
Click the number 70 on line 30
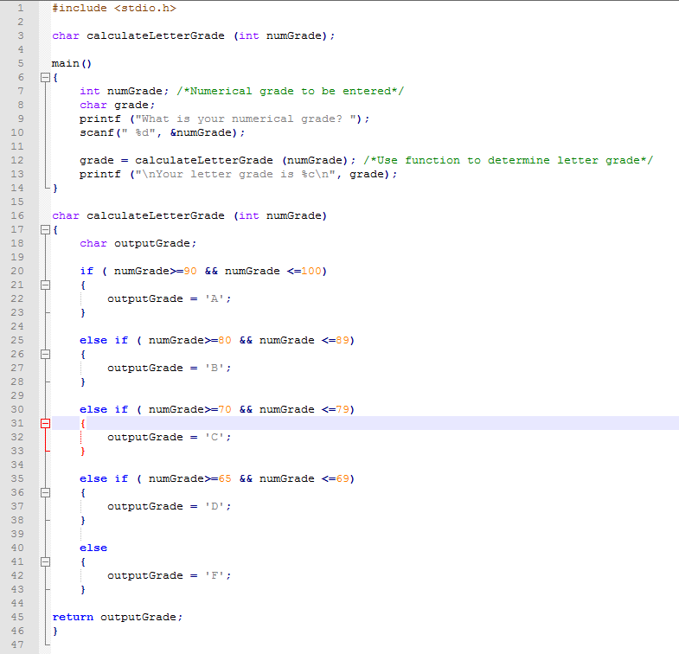[x=225, y=410]
